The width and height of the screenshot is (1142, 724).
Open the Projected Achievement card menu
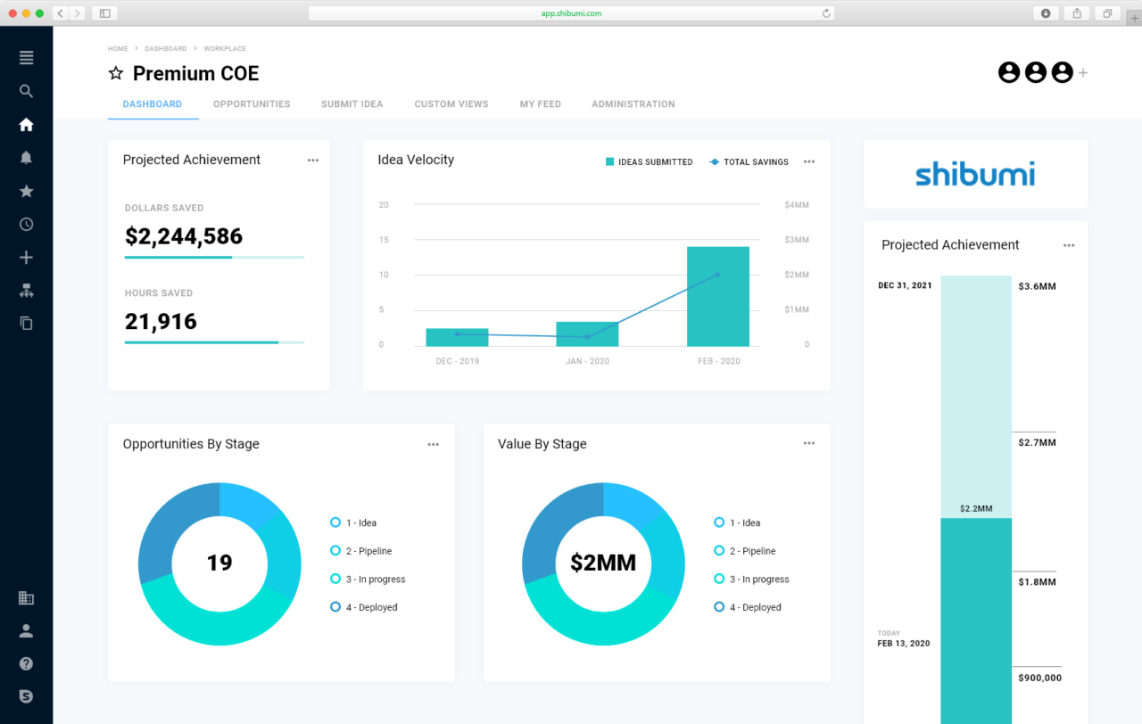pyautogui.click(x=313, y=160)
